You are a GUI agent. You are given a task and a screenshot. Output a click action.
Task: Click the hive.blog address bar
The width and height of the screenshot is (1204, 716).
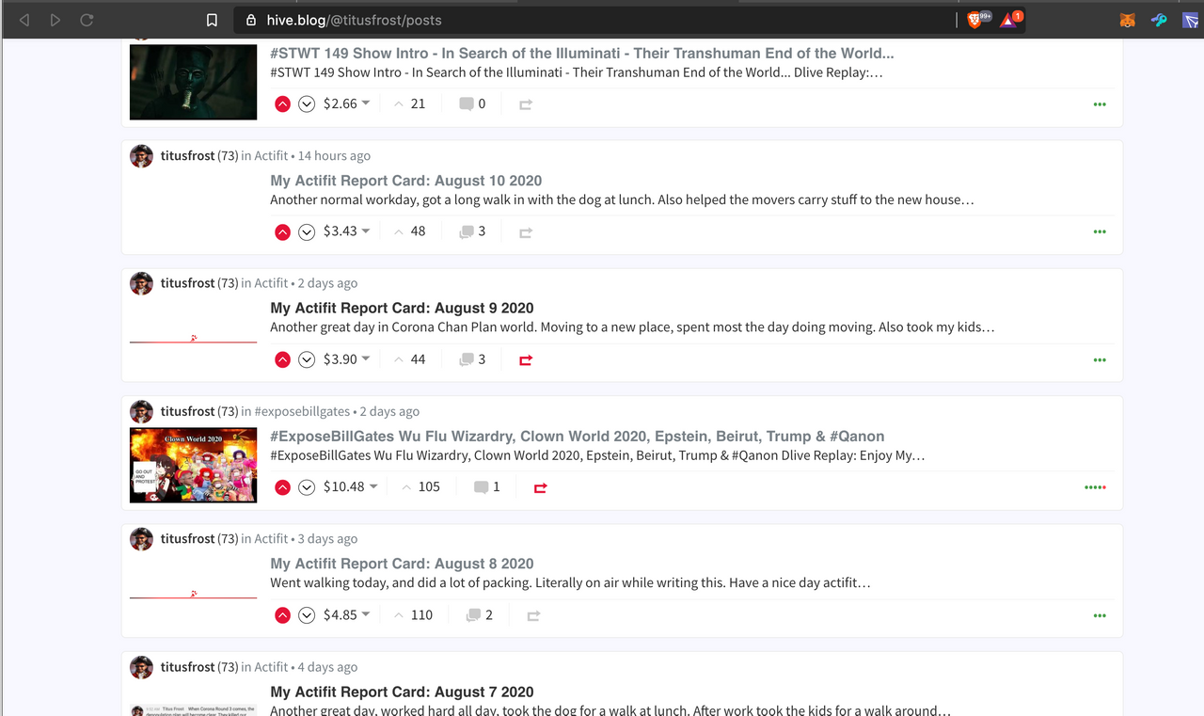tap(593, 20)
